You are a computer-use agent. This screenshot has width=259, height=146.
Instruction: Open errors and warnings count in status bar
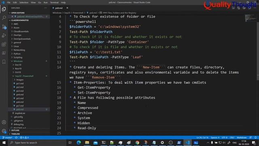24,137
